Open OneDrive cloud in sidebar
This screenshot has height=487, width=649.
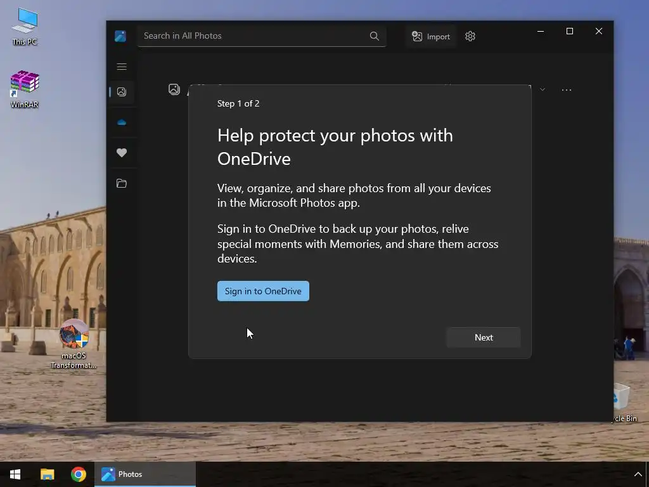122,122
